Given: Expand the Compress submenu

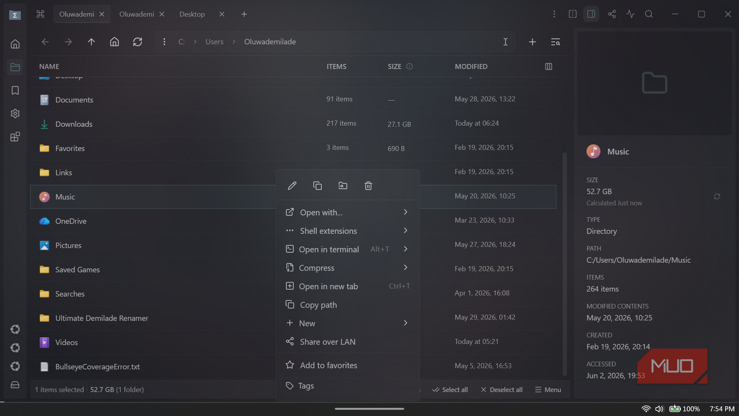Looking at the screenshot, I should click(x=348, y=268).
